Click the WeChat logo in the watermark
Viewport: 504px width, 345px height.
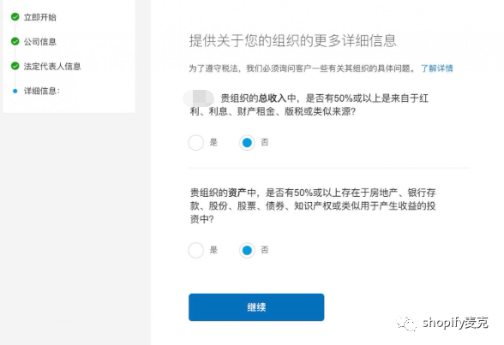click(x=406, y=323)
